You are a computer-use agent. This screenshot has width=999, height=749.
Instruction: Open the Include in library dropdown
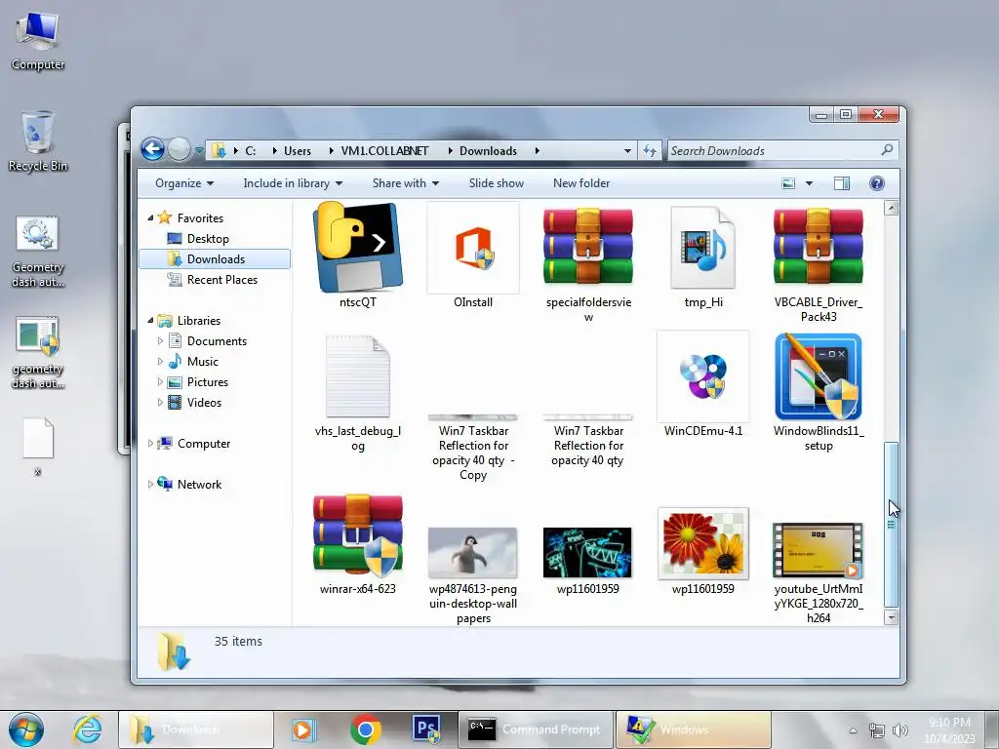pyautogui.click(x=293, y=183)
